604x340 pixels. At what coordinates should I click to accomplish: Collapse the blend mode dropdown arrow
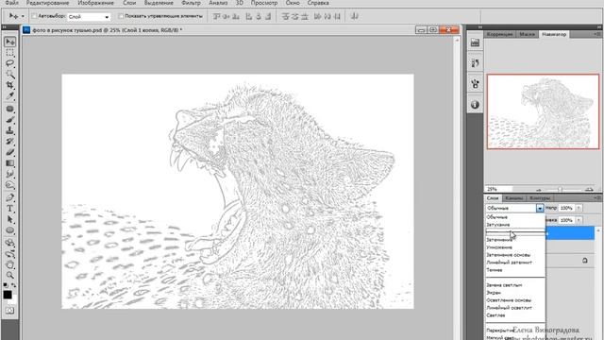(x=540, y=208)
